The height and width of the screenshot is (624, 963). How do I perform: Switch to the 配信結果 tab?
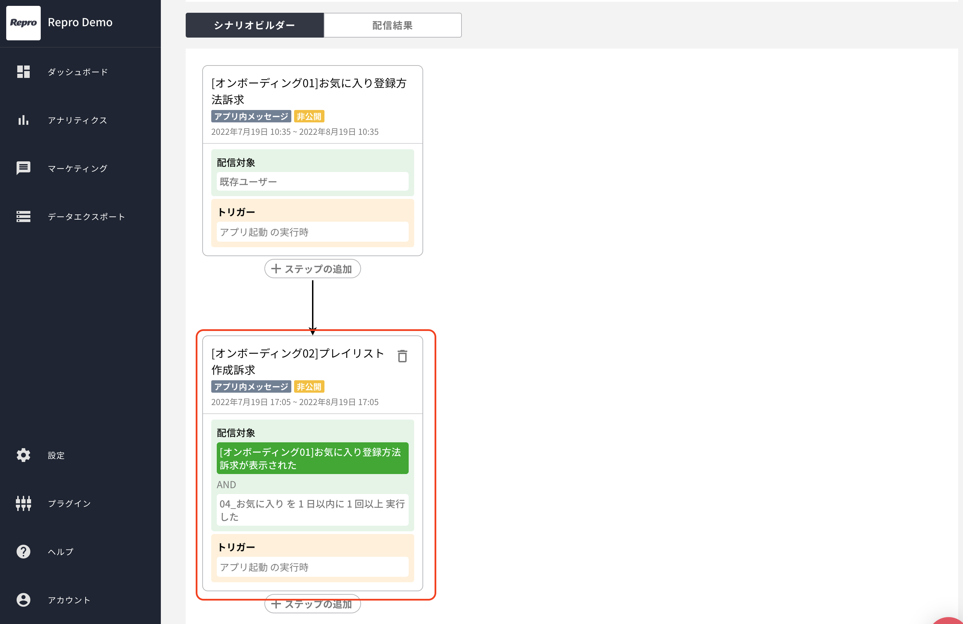[x=392, y=25]
